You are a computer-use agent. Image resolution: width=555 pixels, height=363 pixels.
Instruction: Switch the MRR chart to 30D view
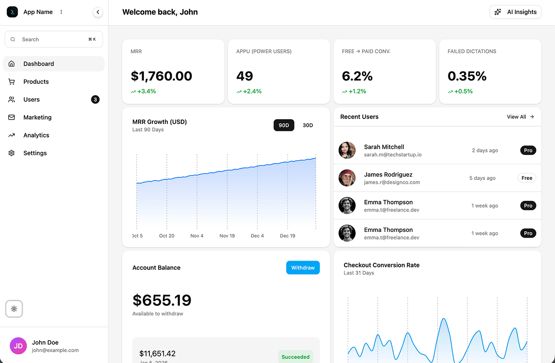click(x=308, y=125)
